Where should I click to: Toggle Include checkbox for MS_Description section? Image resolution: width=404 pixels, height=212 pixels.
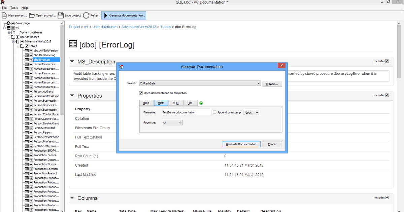(x=387, y=61)
